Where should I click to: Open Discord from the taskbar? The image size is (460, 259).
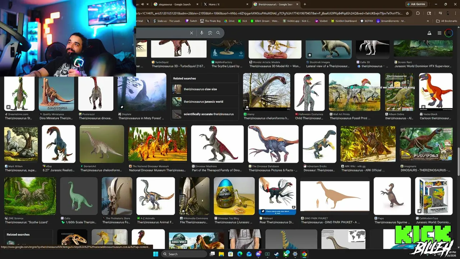258,254
